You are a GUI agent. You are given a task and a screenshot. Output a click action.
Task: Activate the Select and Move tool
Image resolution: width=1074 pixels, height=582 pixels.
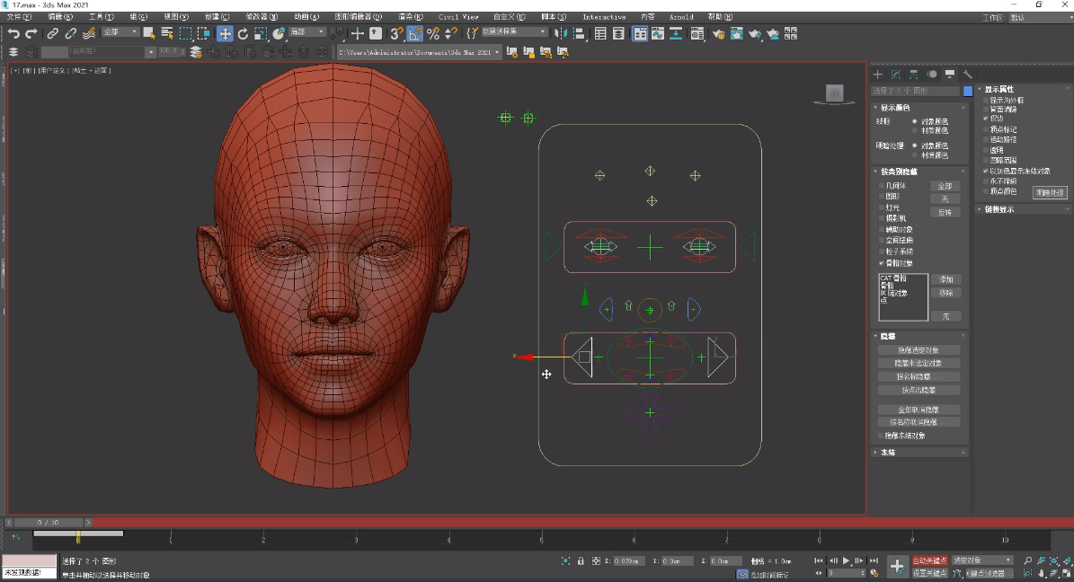(x=225, y=33)
